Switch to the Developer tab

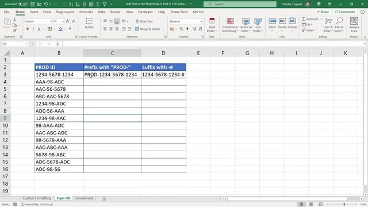[145, 12]
